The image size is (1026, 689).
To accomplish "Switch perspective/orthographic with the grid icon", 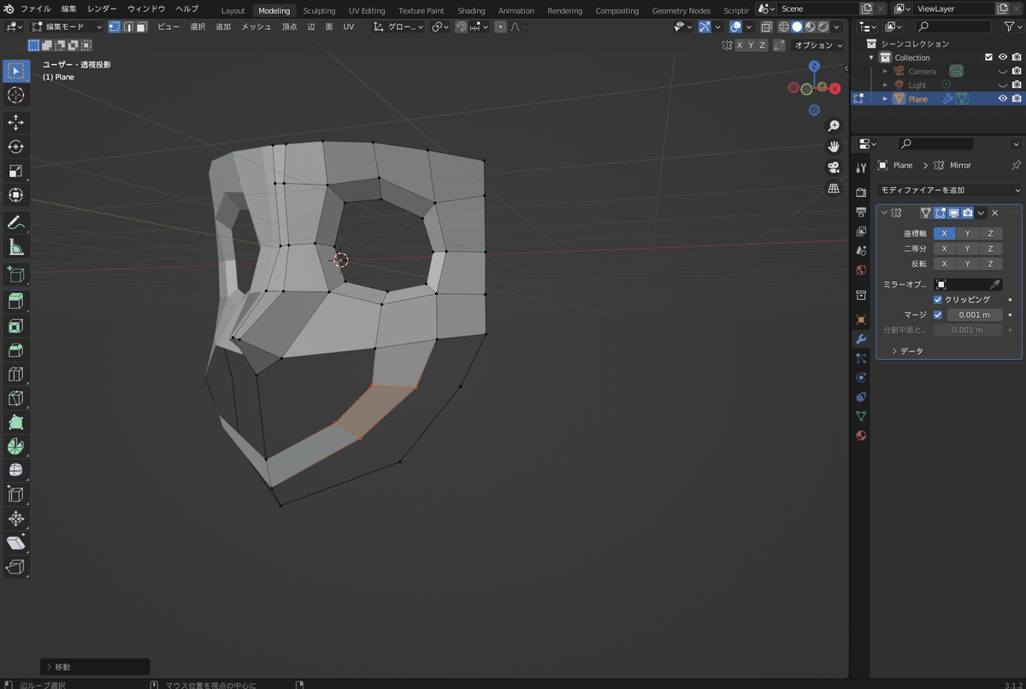I will pos(834,187).
